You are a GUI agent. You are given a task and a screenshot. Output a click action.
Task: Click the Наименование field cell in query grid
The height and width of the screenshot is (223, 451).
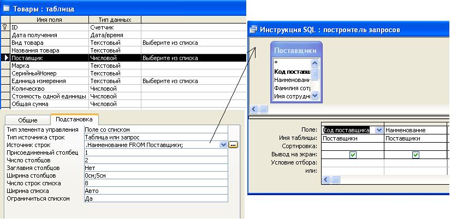click(x=416, y=130)
